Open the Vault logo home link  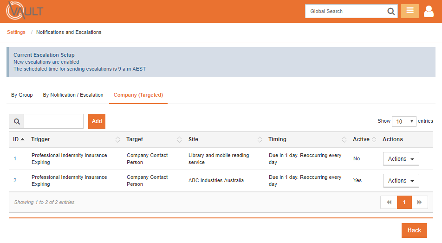[25, 11]
